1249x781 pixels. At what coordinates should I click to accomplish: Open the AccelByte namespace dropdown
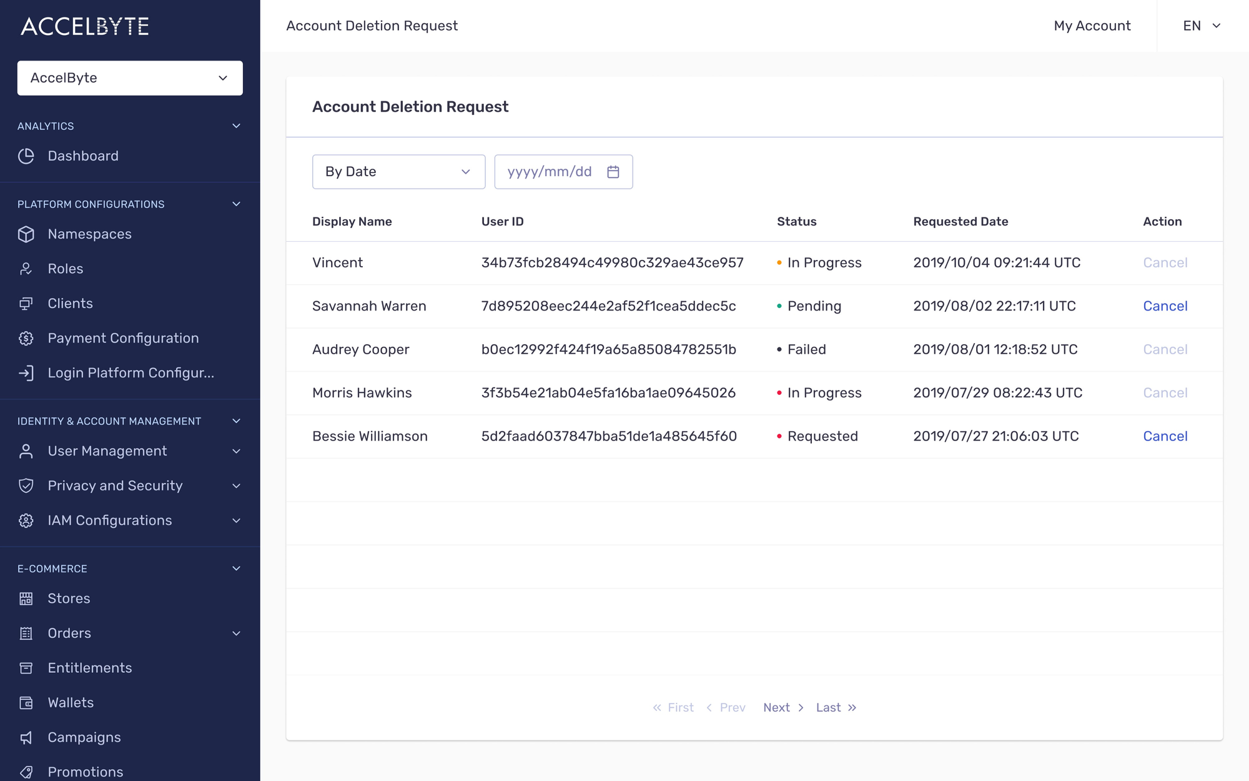[x=130, y=78]
